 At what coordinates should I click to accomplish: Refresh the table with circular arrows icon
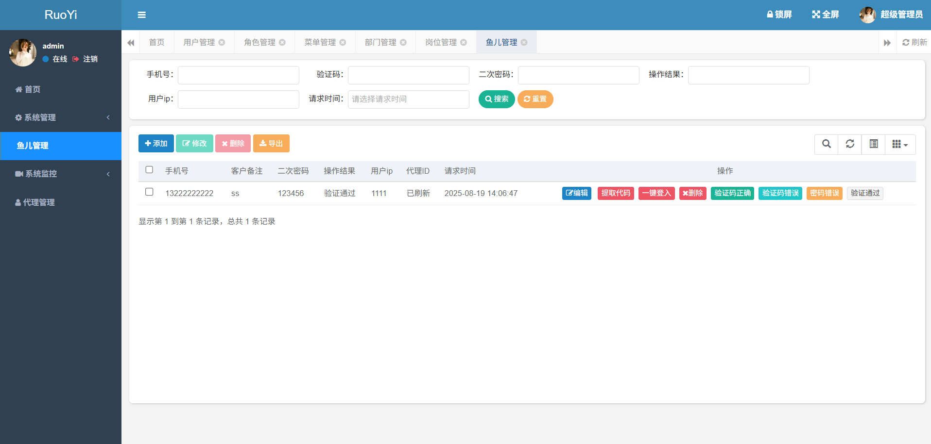(850, 144)
